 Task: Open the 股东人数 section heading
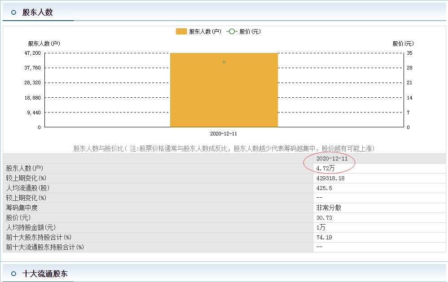point(38,13)
